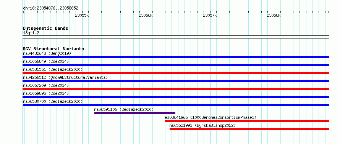Open nsv1067209 (Coe2014) variant label
The height and width of the screenshot is (144, 340).
coord(46,85)
